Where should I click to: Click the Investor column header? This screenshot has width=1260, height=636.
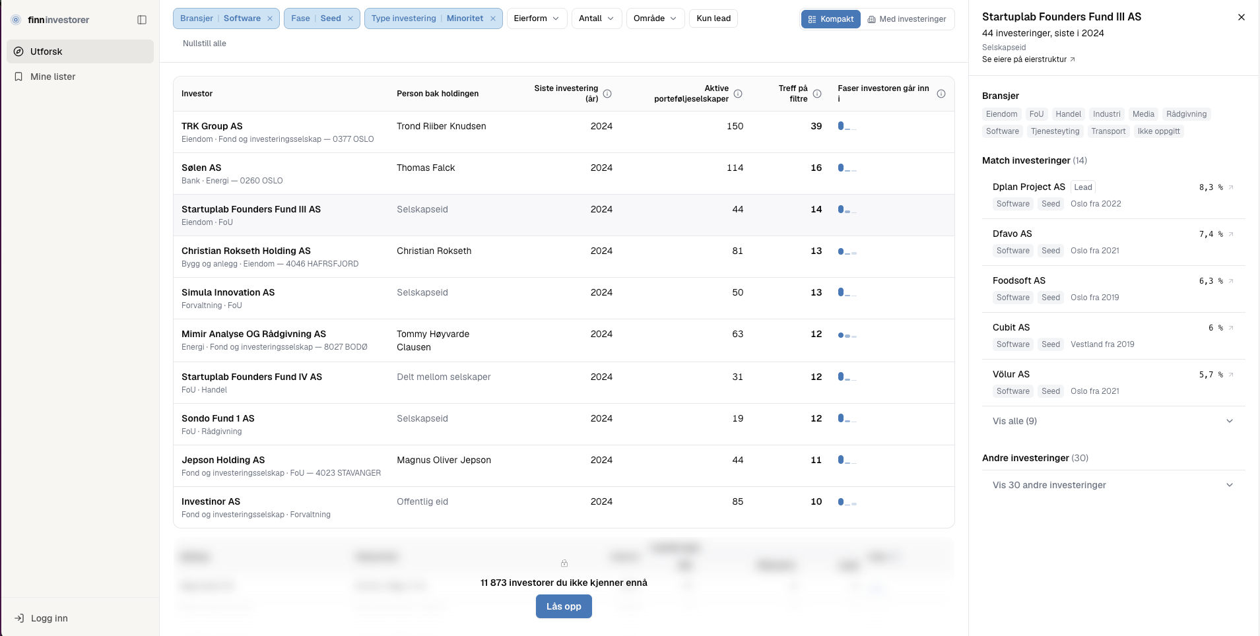[x=197, y=94]
